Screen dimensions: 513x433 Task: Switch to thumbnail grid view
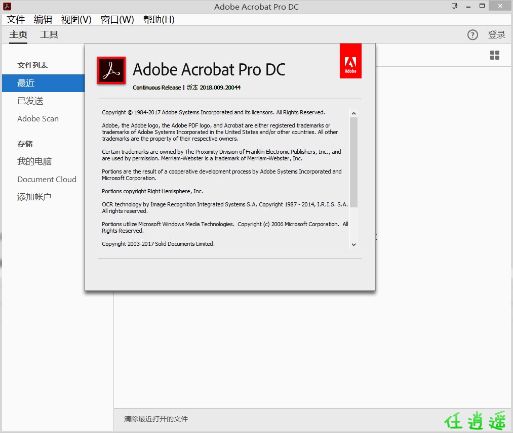495,55
